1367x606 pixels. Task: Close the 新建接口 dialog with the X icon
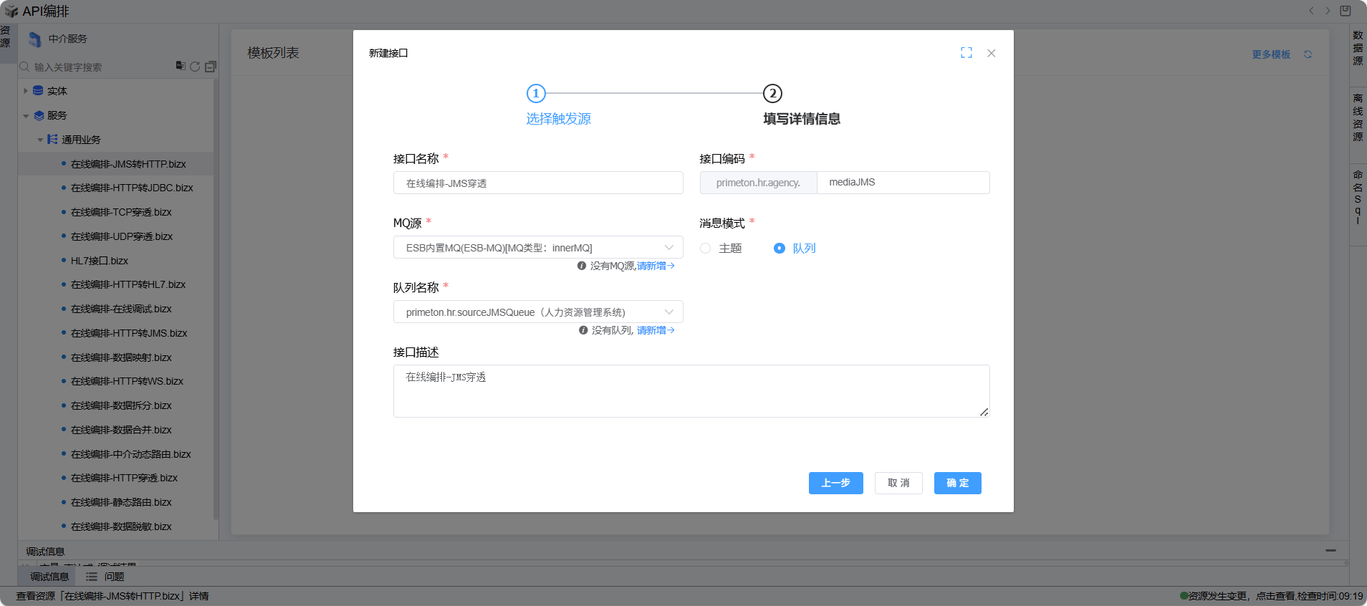[992, 53]
